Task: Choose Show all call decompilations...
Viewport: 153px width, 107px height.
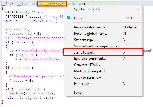Action: [x=103, y=46]
